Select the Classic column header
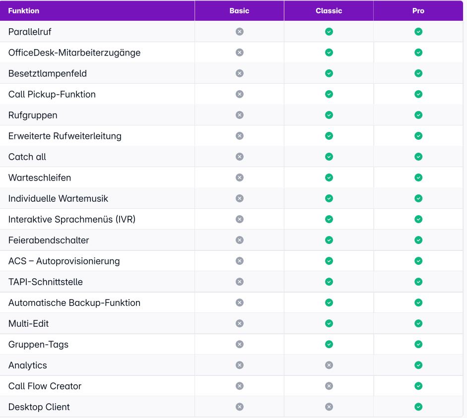This screenshot has height=418, width=467. coord(329,10)
